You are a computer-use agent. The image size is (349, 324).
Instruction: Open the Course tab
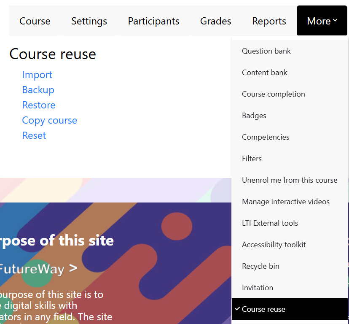[35, 21]
